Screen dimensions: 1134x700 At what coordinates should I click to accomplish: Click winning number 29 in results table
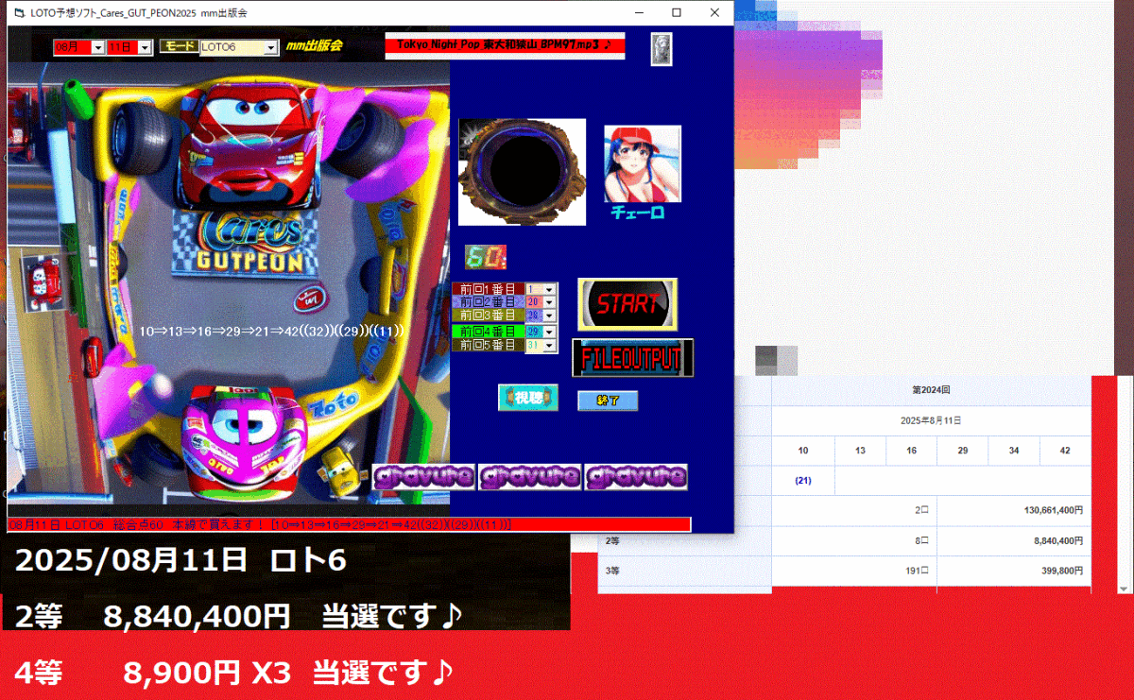tap(962, 451)
